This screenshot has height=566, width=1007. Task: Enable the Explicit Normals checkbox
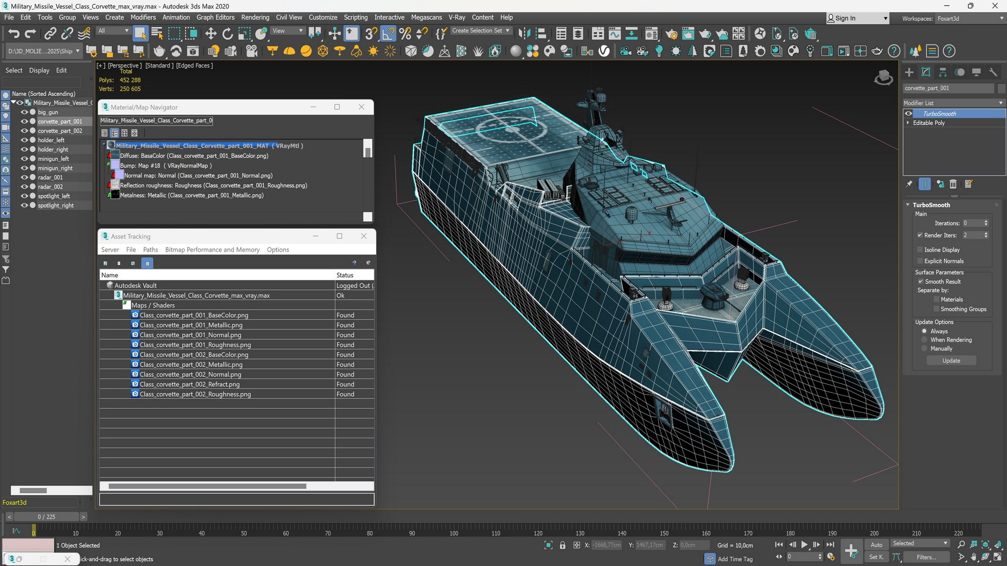point(920,261)
